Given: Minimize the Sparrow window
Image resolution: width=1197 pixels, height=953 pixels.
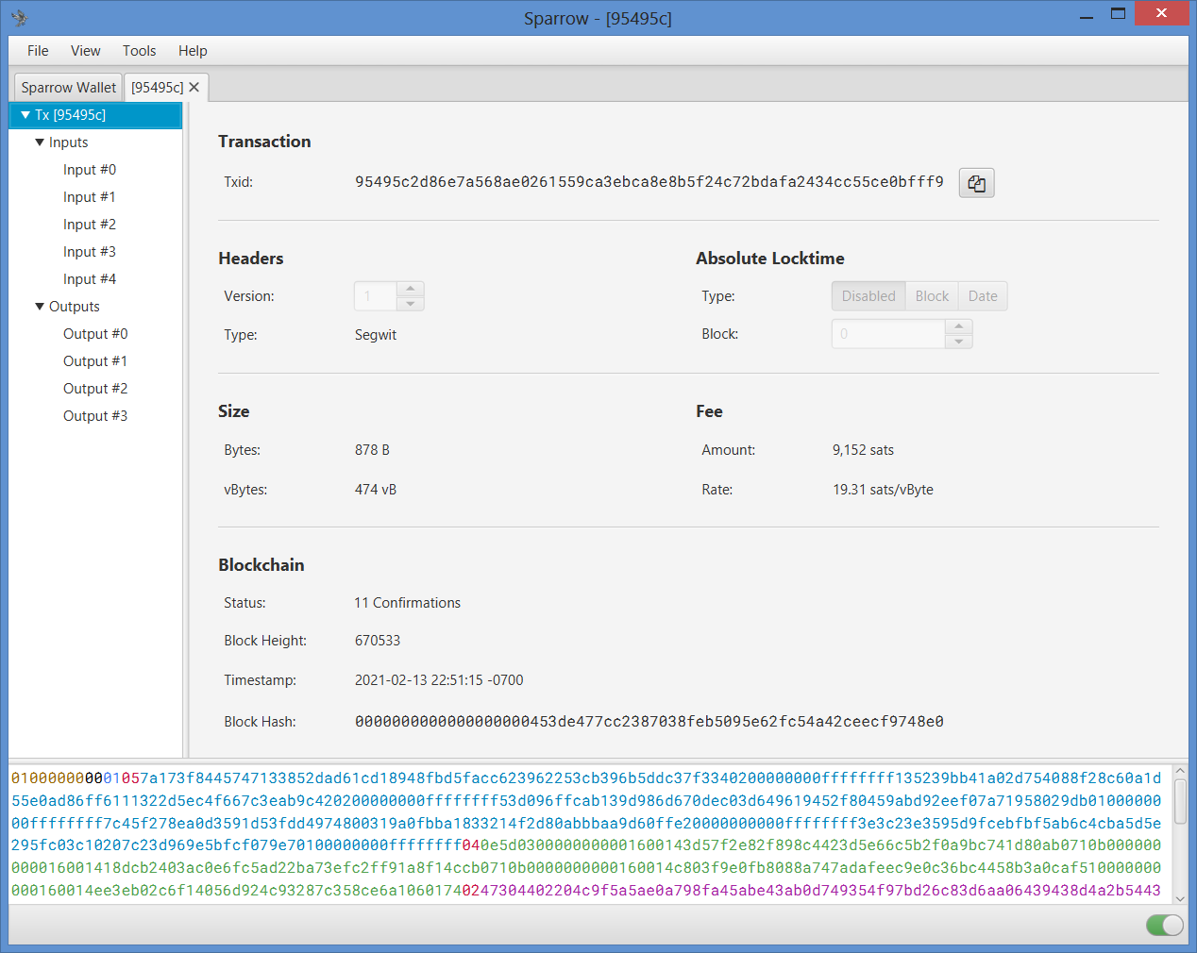Looking at the screenshot, I should pyautogui.click(x=1087, y=16).
